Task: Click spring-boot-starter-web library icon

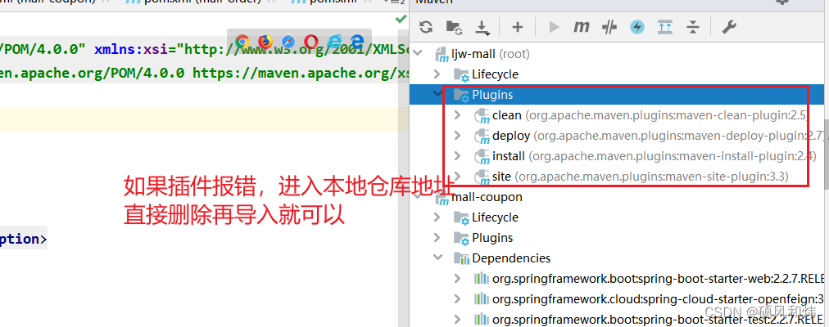Action: (481, 279)
